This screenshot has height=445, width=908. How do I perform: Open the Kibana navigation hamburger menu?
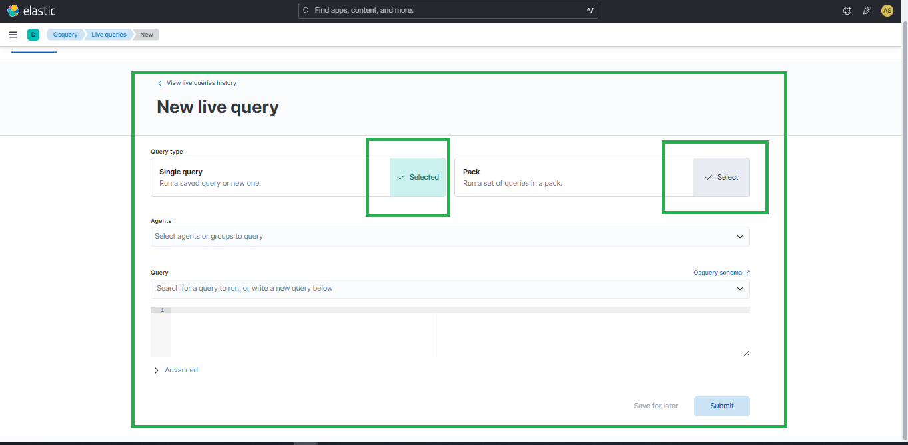[13, 34]
